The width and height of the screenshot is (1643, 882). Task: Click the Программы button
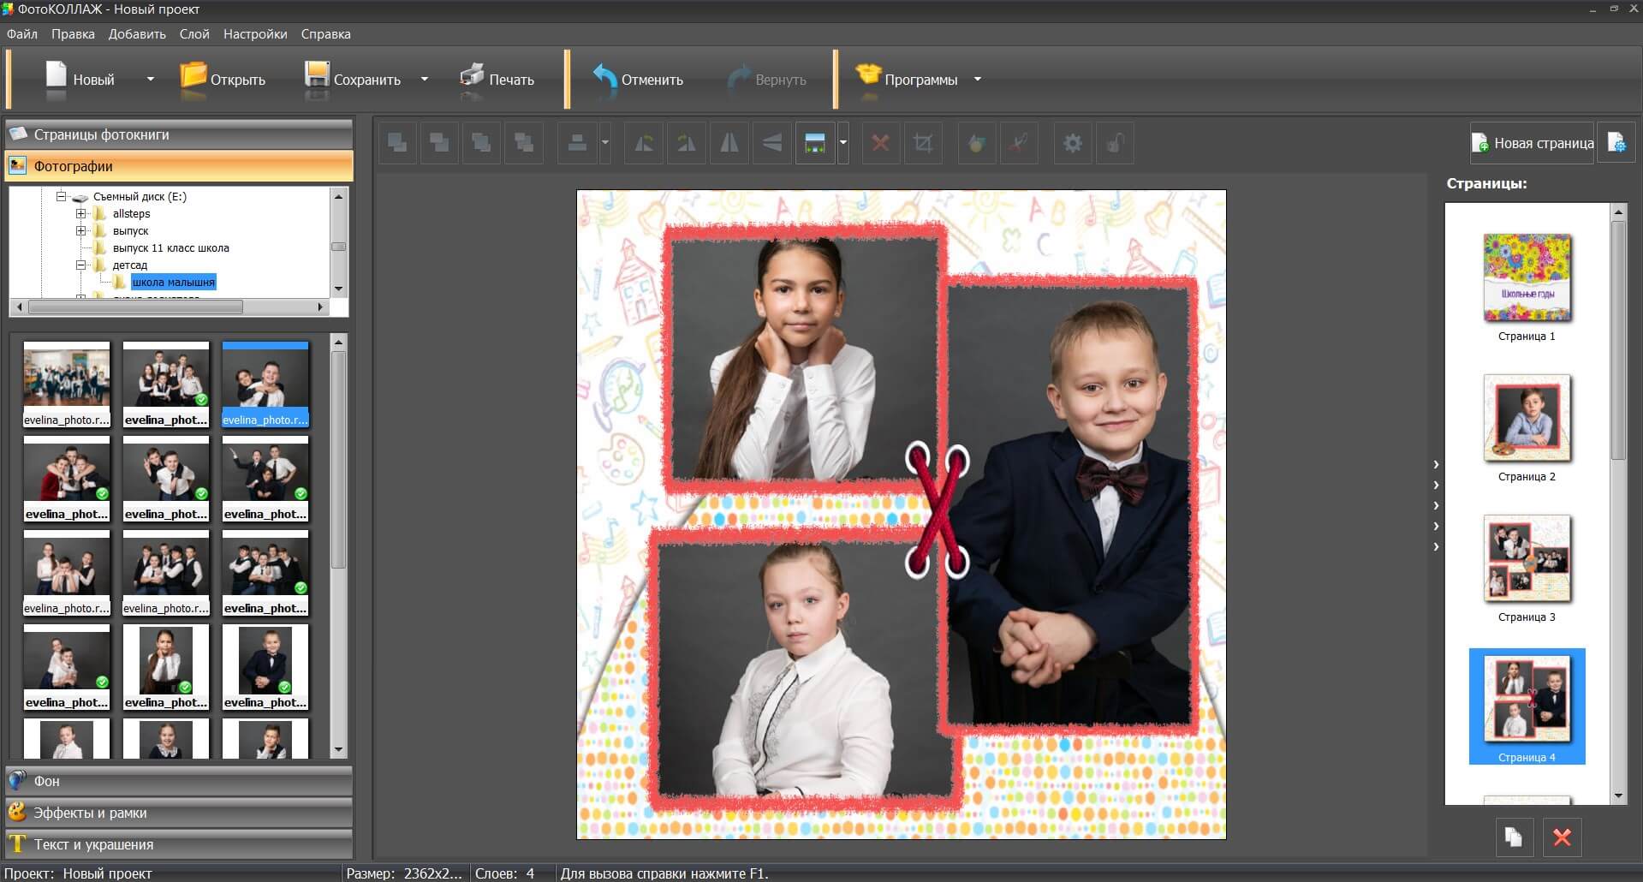[907, 79]
